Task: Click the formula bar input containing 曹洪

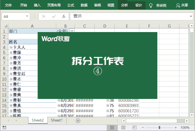Action: point(128,16)
